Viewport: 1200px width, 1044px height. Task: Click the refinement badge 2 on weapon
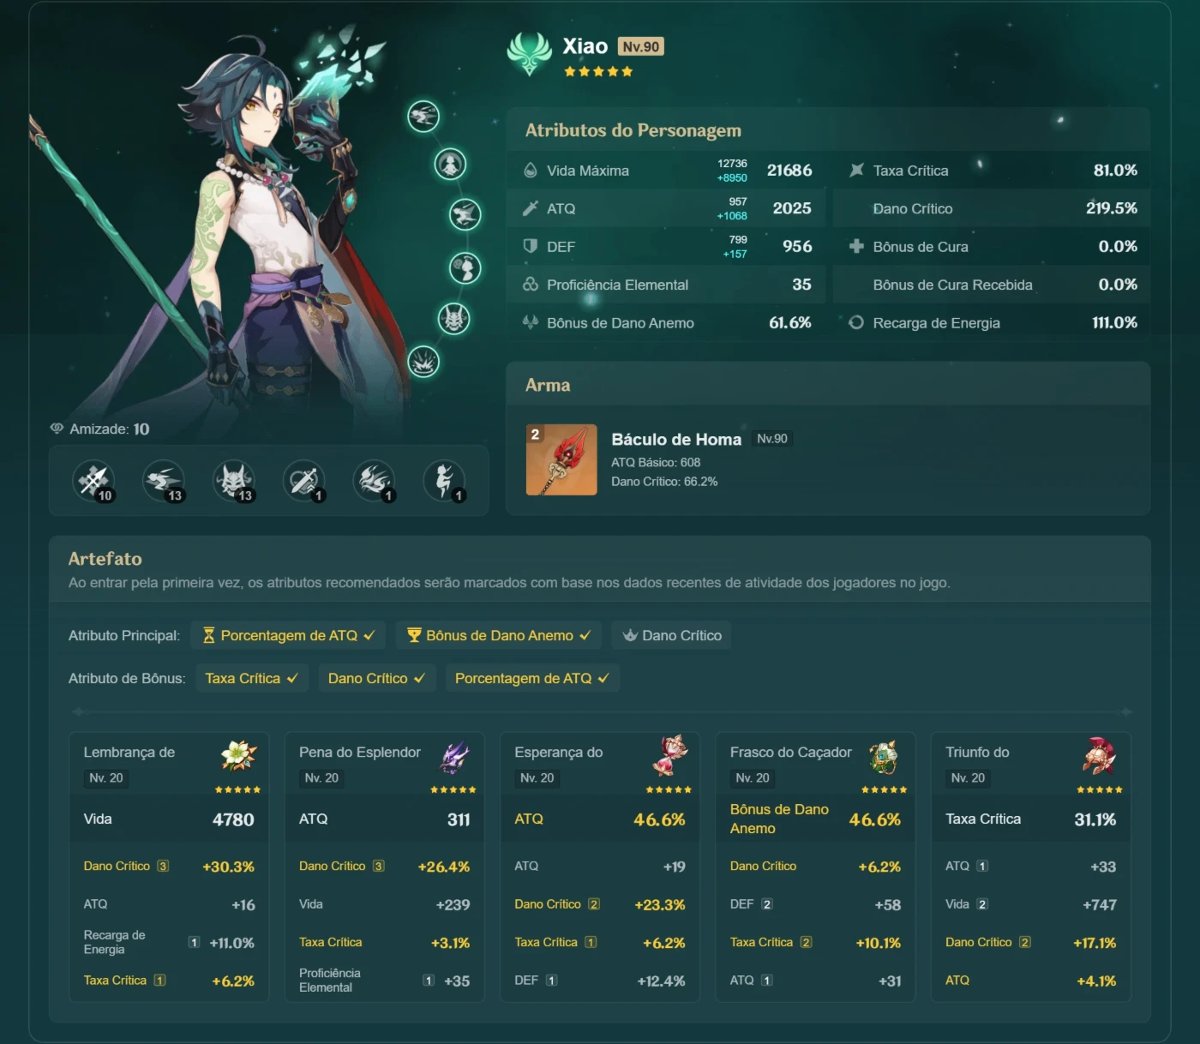[536, 434]
